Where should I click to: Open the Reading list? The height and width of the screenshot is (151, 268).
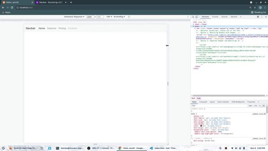[258, 12]
